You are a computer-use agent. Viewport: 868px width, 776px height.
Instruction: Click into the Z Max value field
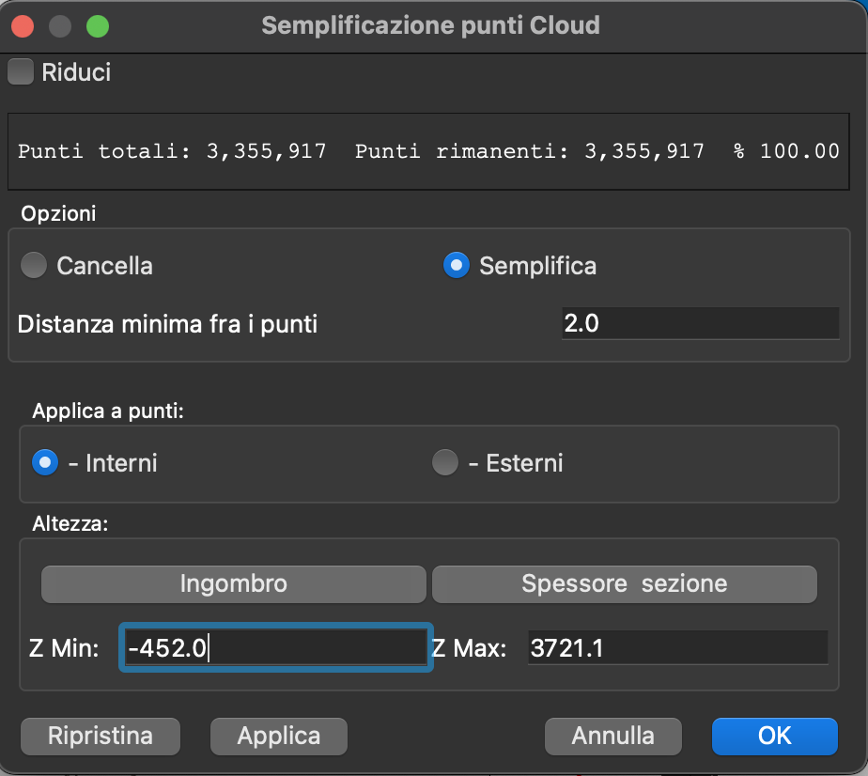(x=676, y=648)
